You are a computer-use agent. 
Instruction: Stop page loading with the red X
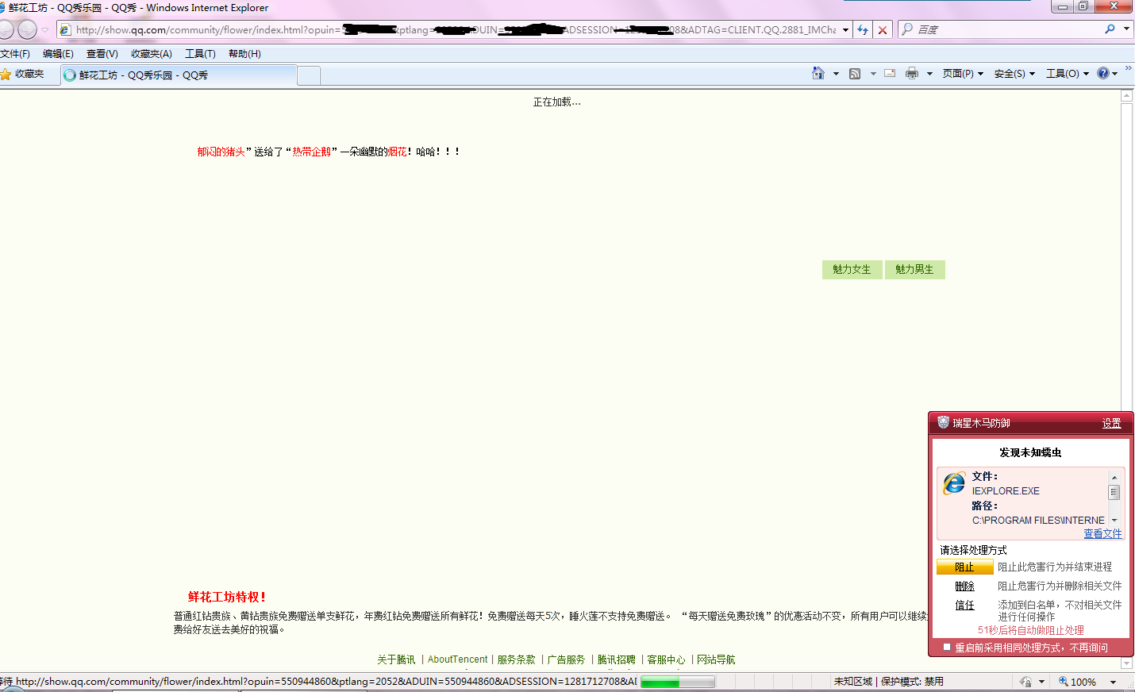[883, 29]
